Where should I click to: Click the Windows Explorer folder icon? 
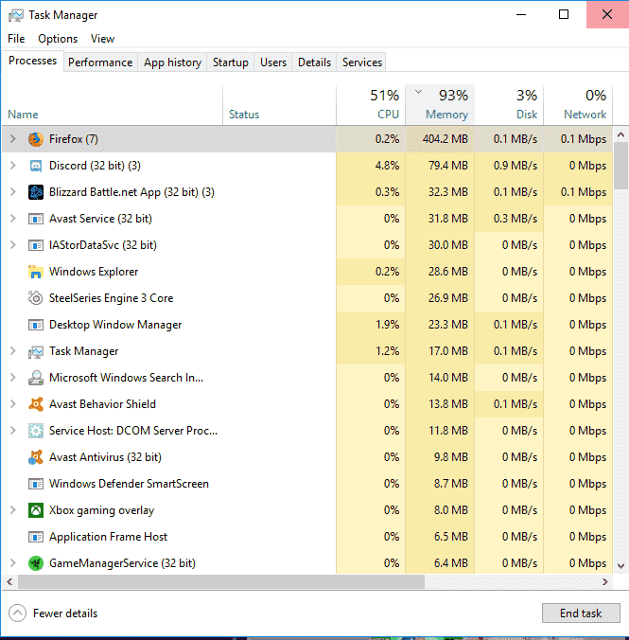(x=36, y=272)
